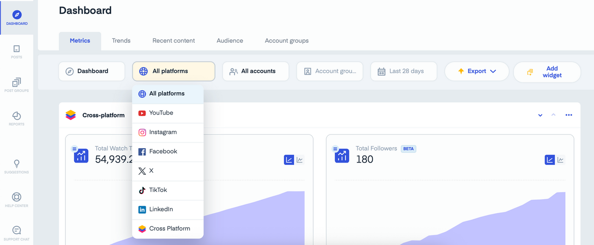The width and height of the screenshot is (594, 245).
Task: Click the Total Followers value 180
Action: [364, 160]
